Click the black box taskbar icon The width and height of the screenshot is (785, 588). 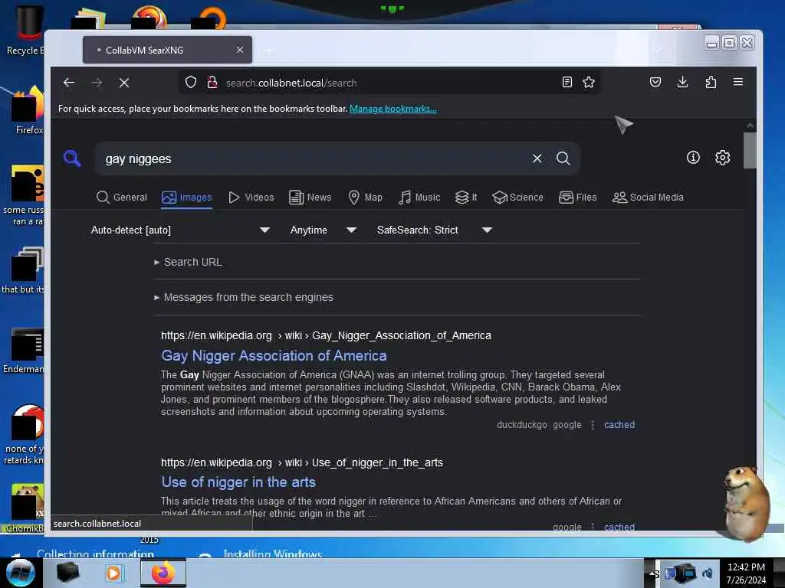(68, 573)
